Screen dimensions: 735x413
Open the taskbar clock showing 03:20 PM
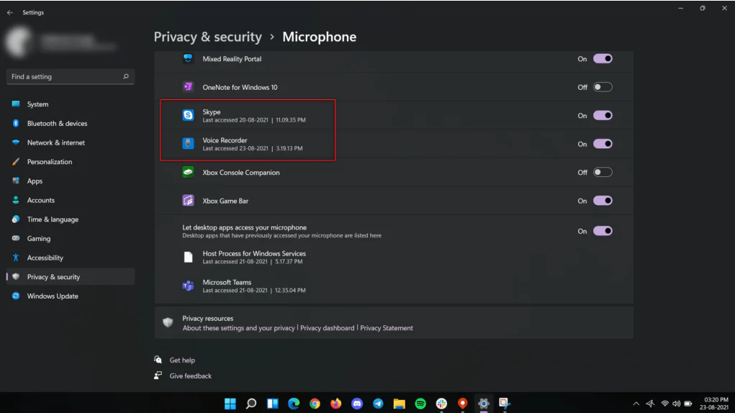716,404
